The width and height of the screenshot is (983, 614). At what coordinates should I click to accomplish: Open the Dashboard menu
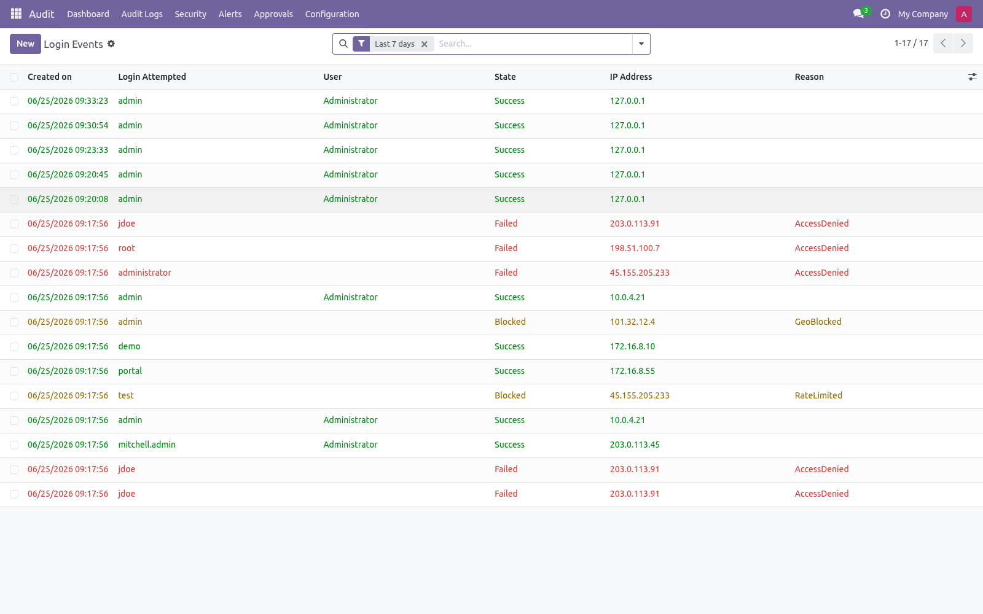pyautogui.click(x=88, y=14)
